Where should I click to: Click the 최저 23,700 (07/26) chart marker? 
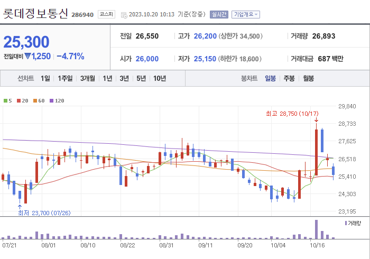(x=44, y=213)
